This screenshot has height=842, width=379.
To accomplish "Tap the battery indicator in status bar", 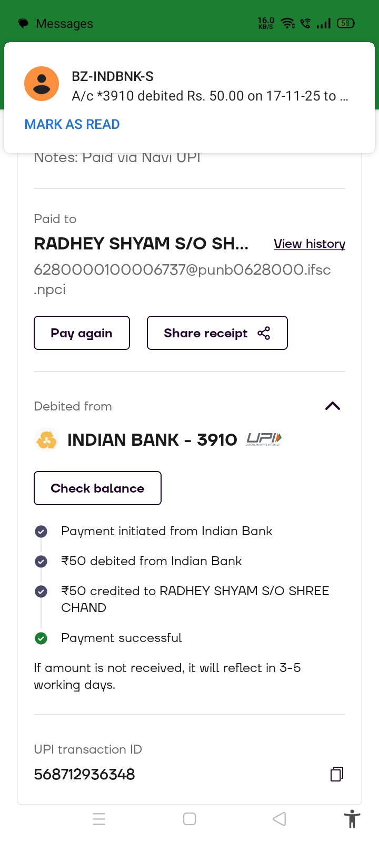I will click(346, 23).
